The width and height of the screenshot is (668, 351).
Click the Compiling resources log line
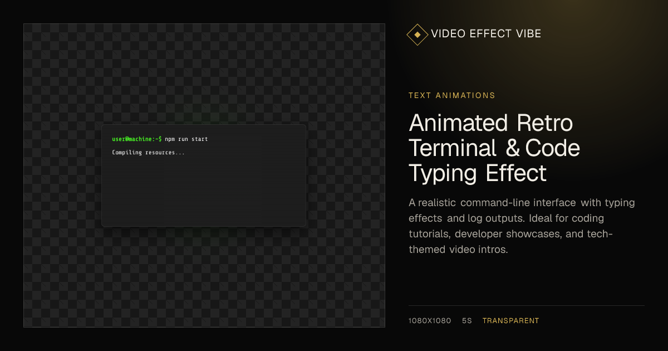pyautogui.click(x=148, y=152)
